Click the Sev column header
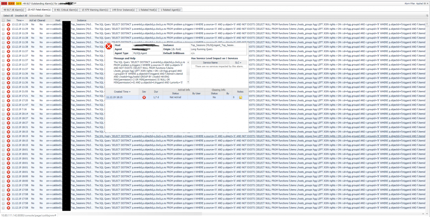Image resolution: width=430 pixels, height=217 pixels. [8, 20]
